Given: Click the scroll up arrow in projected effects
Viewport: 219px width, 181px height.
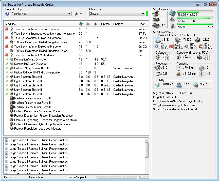Looking at the screenshot, I should pos(147,140).
